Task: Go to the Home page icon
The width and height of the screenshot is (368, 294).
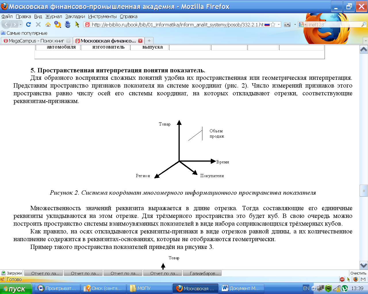Action: (x=48, y=25)
